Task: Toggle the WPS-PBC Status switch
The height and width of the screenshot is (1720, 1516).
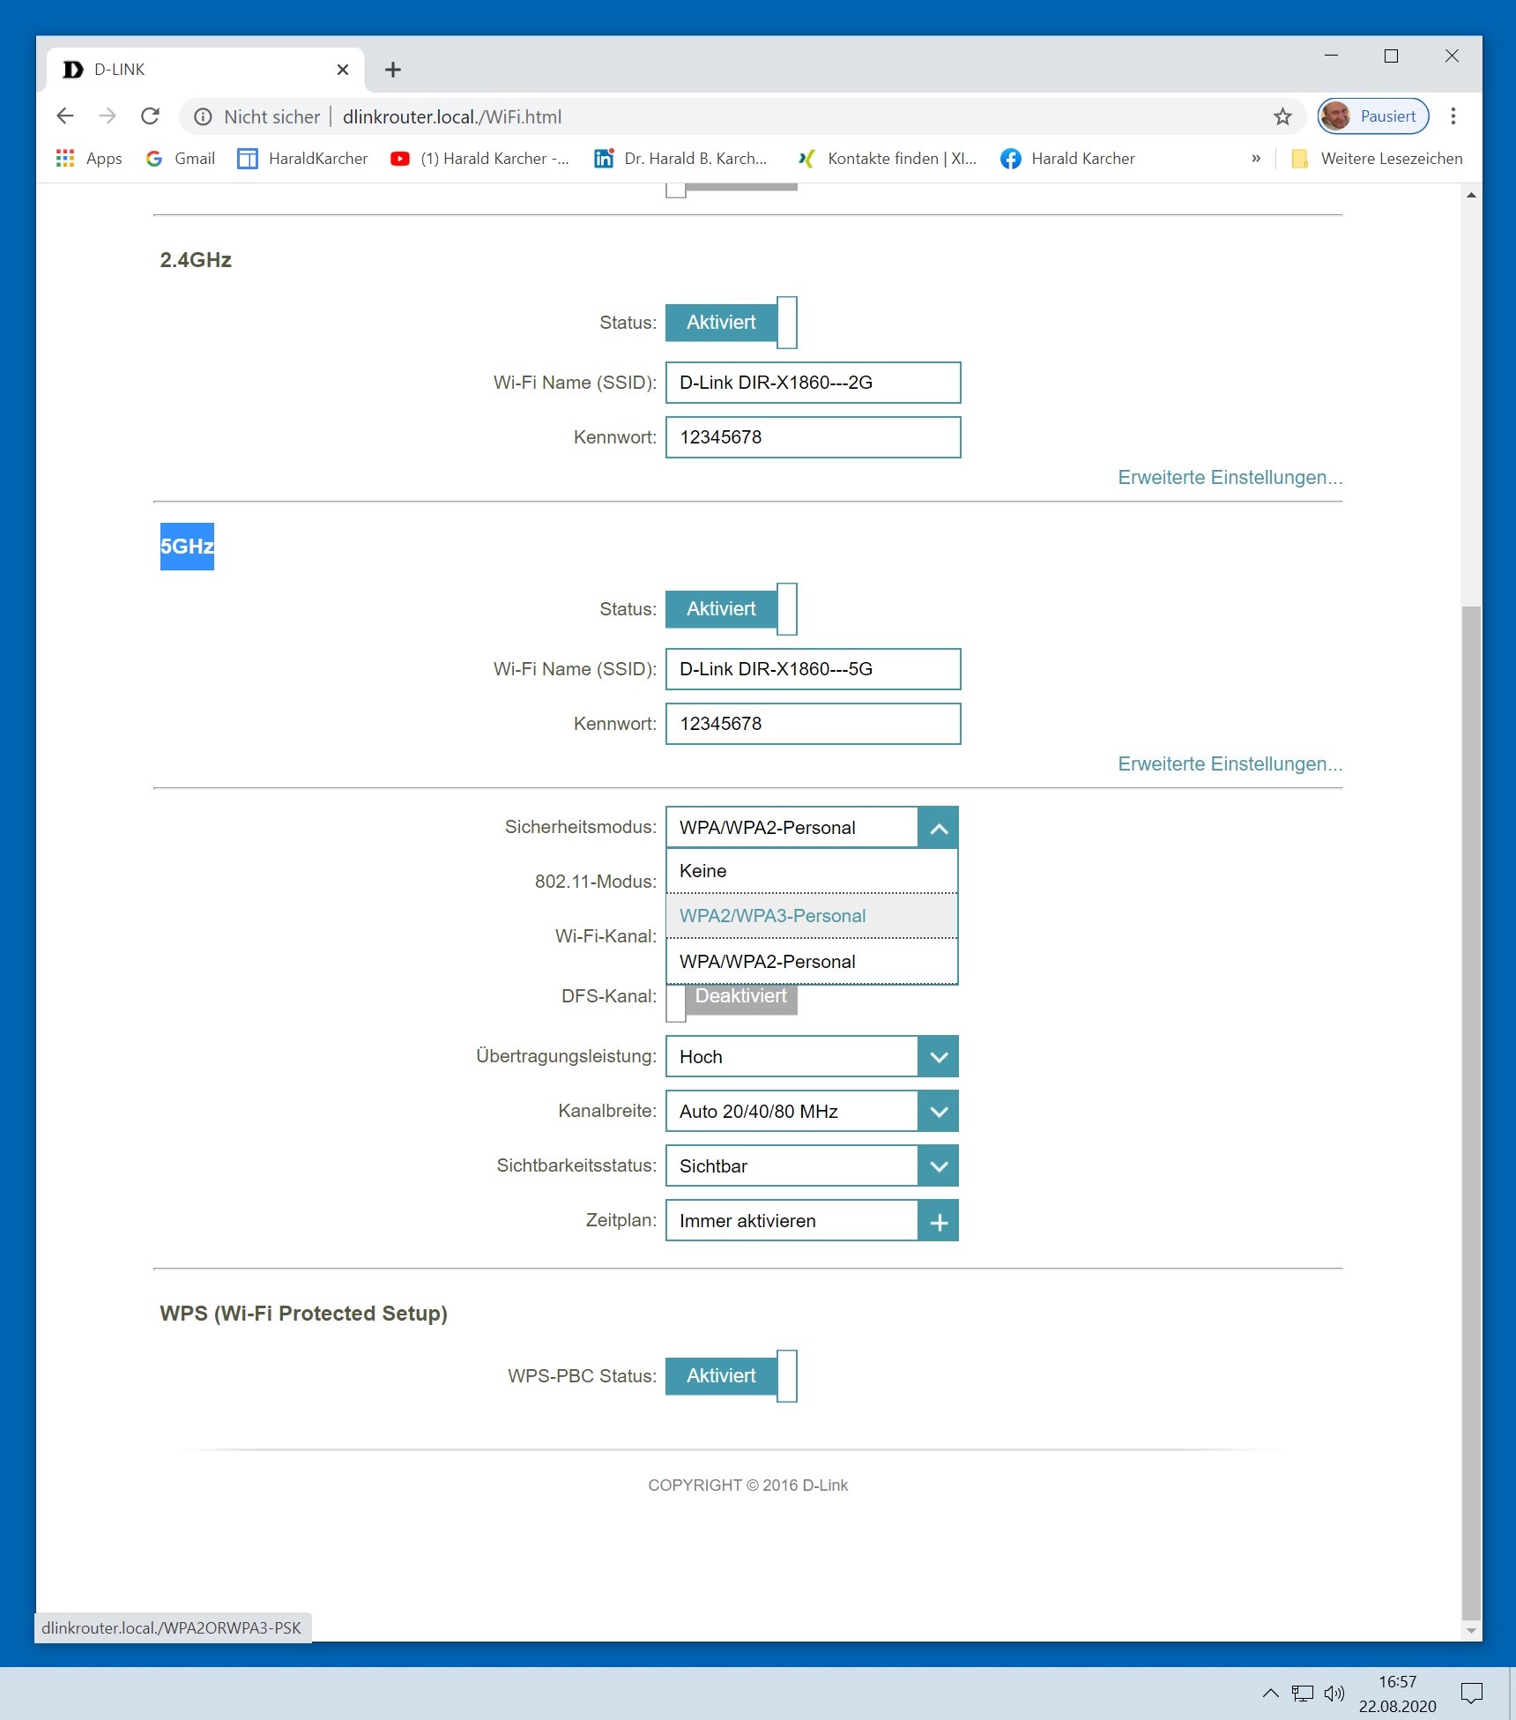Action: [732, 1376]
